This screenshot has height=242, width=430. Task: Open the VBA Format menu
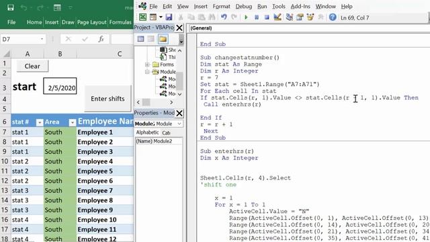pos(221,6)
